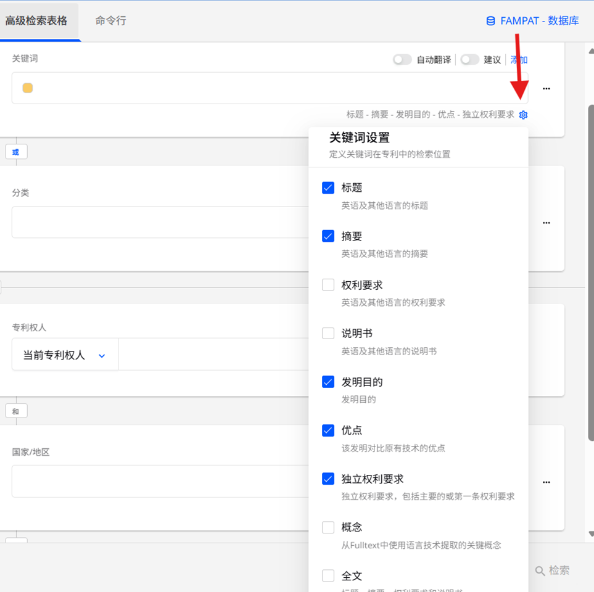Click the description under 概念 option
594x592 pixels.
pos(421,545)
